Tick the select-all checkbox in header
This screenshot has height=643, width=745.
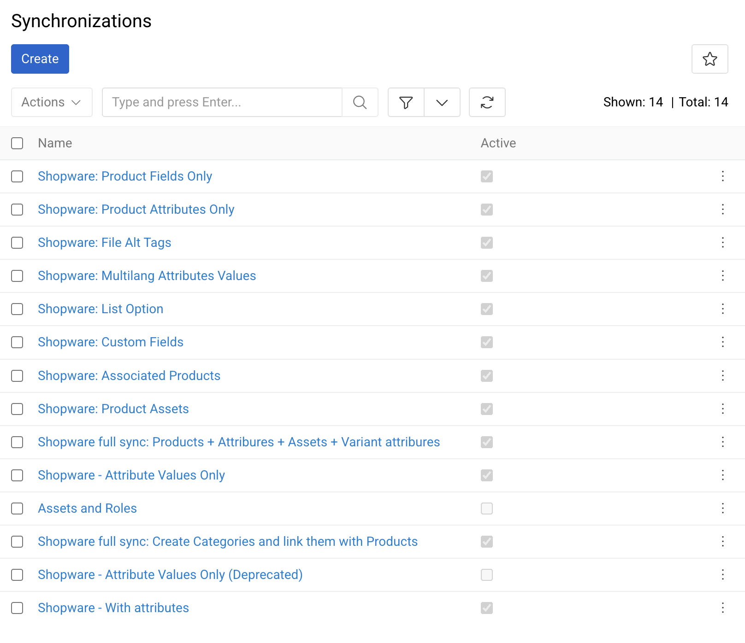(x=17, y=143)
